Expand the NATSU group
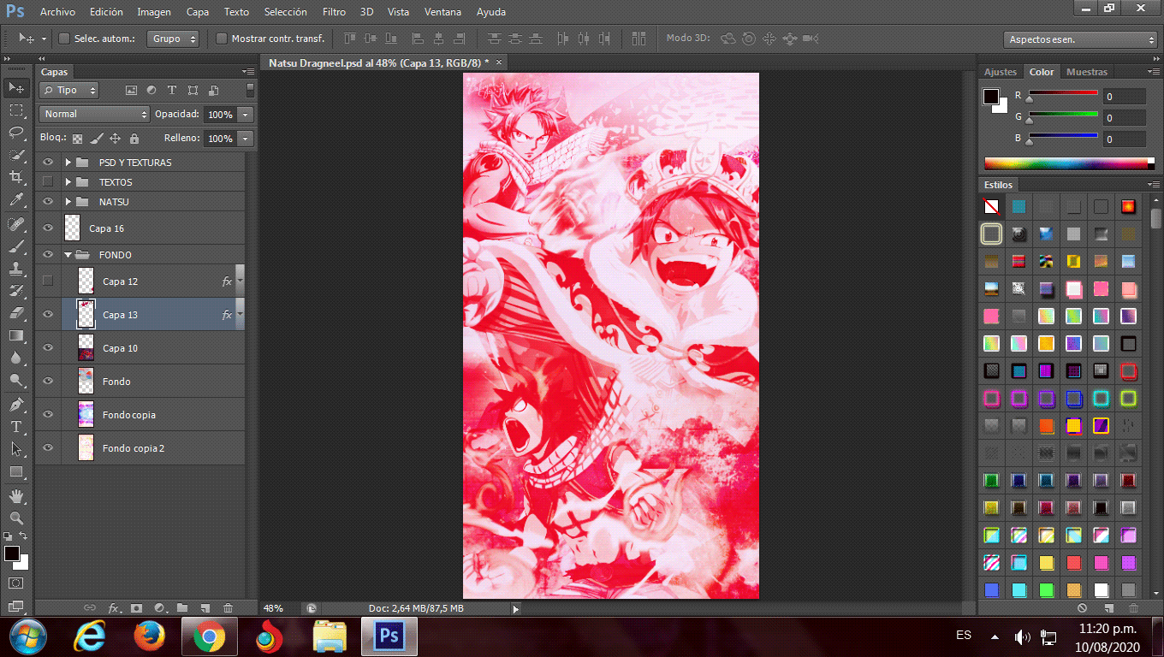This screenshot has width=1164, height=657. pos(68,202)
